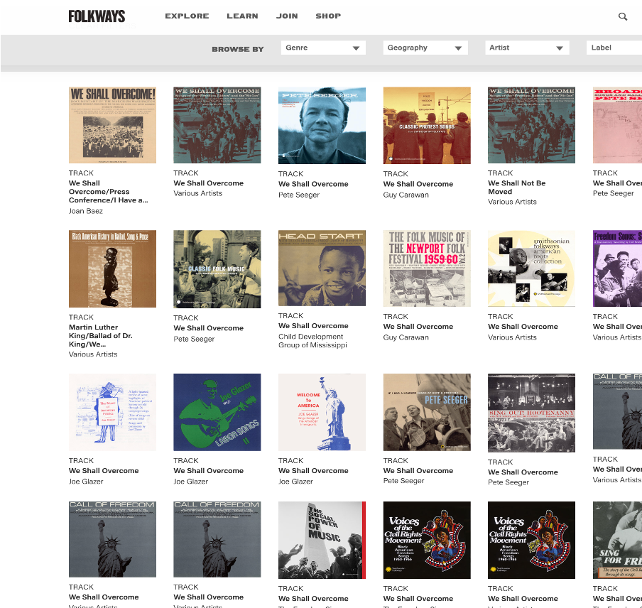Open the Shop menu
This screenshot has width=642, height=608.
coord(328,16)
